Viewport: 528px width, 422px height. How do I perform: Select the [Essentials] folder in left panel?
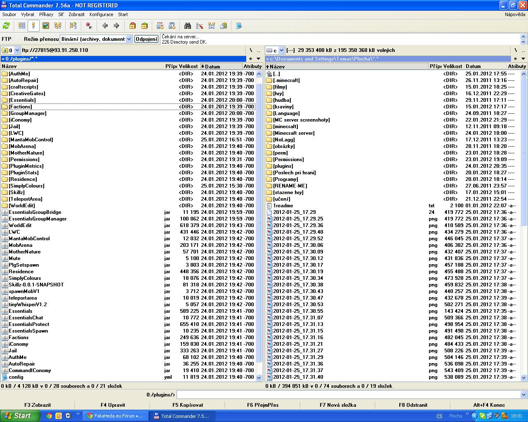[x=128, y=100]
